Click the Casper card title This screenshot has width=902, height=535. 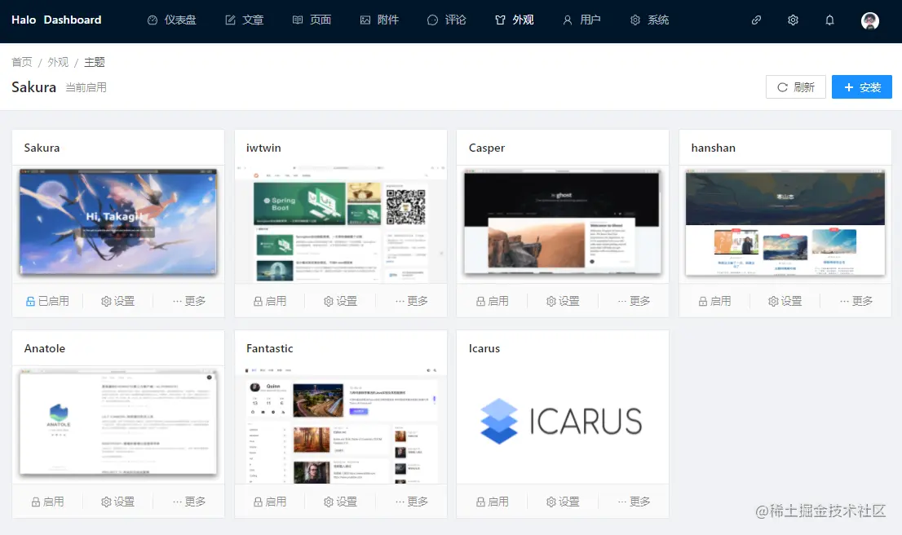[x=487, y=148]
